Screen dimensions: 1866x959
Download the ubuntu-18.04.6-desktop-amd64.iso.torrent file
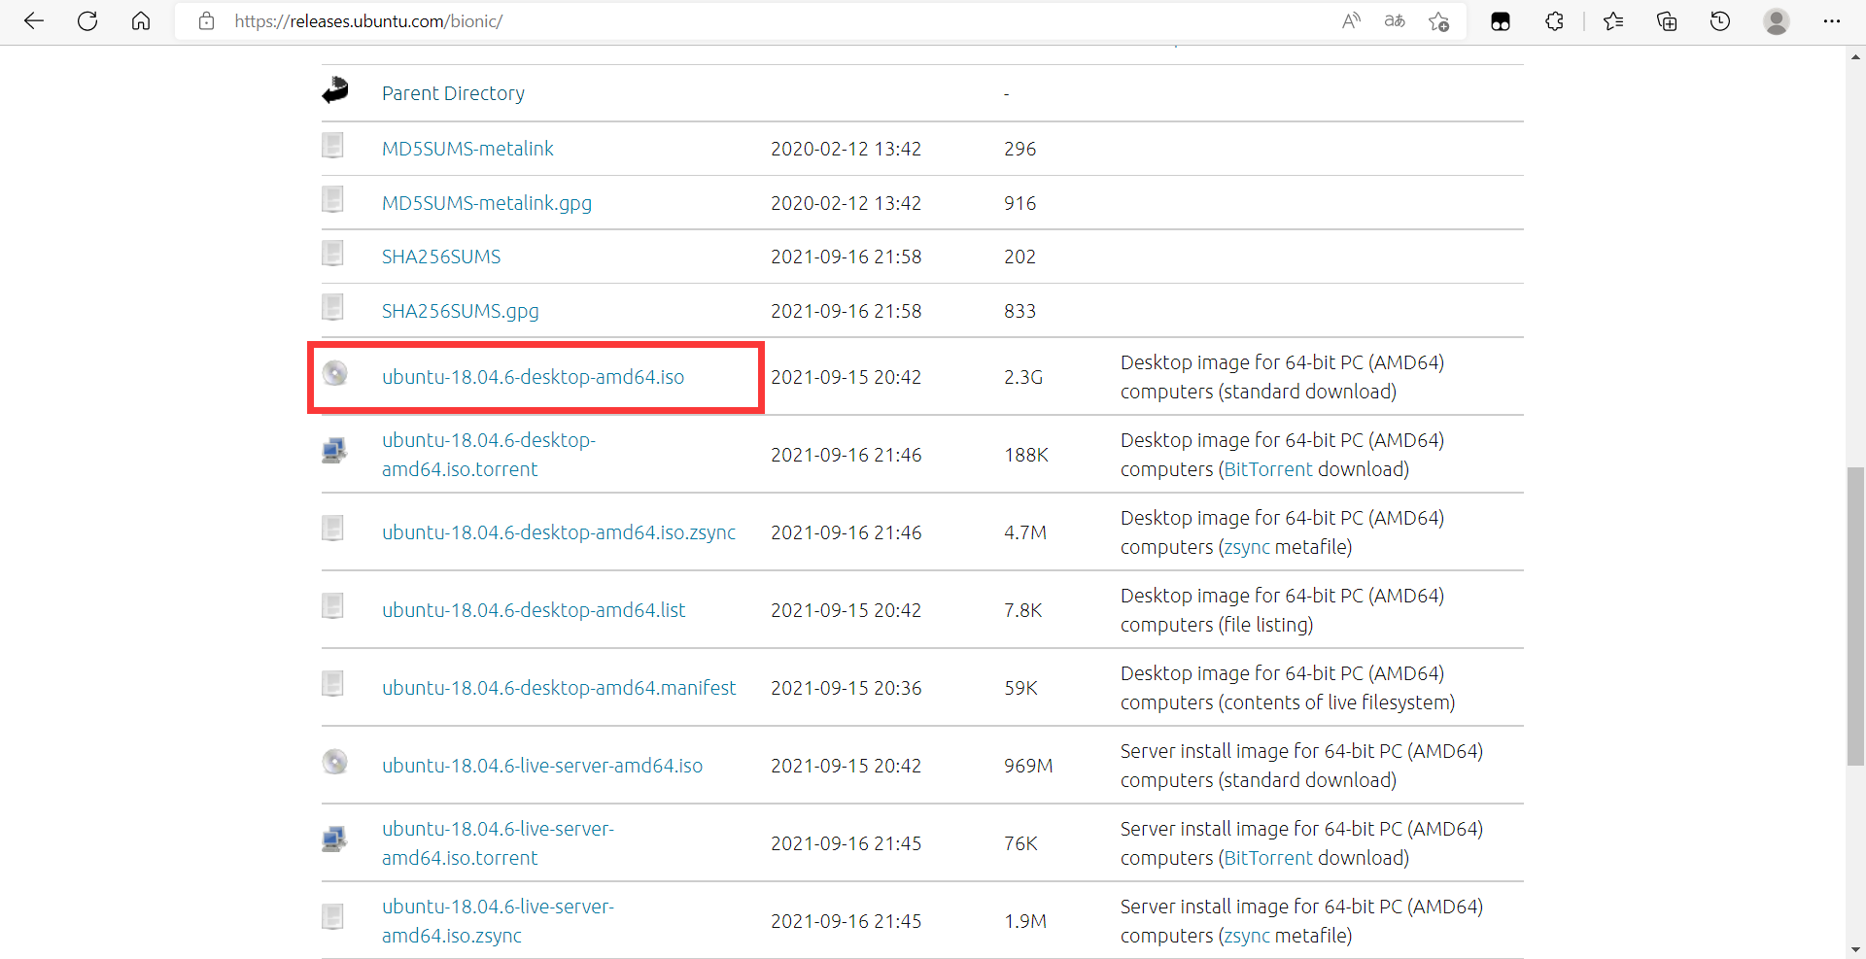[489, 455]
